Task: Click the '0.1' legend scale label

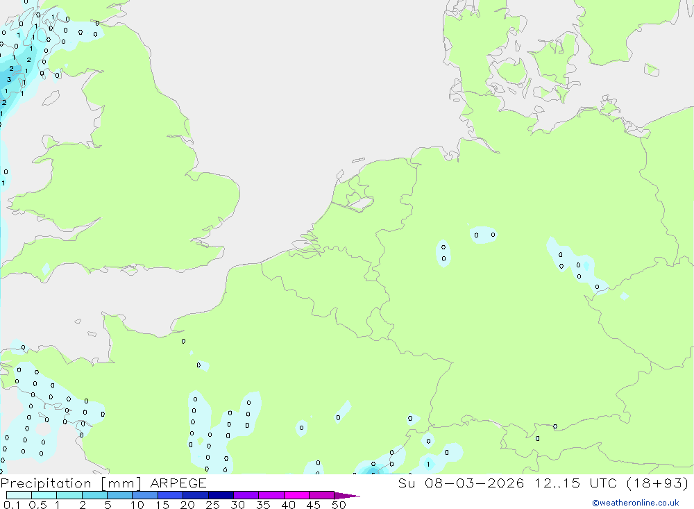Action: click(x=11, y=505)
